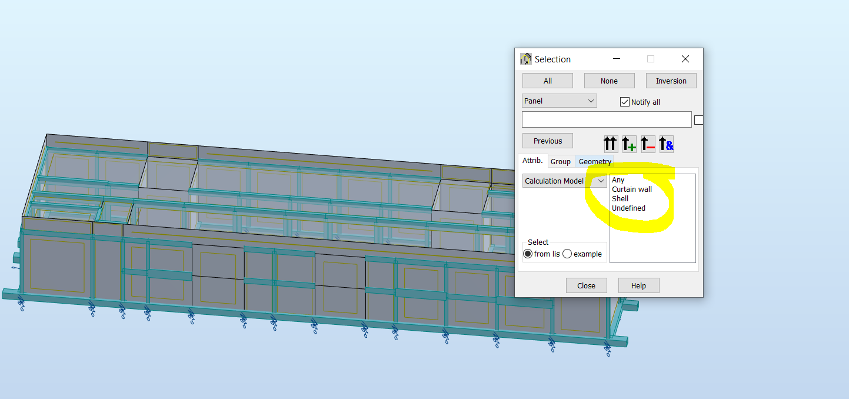Open Help from the Selection dialog

pos(638,285)
